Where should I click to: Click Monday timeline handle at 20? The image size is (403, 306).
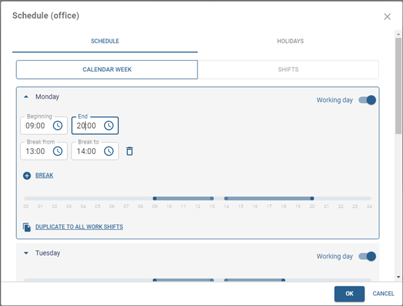click(312, 198)
